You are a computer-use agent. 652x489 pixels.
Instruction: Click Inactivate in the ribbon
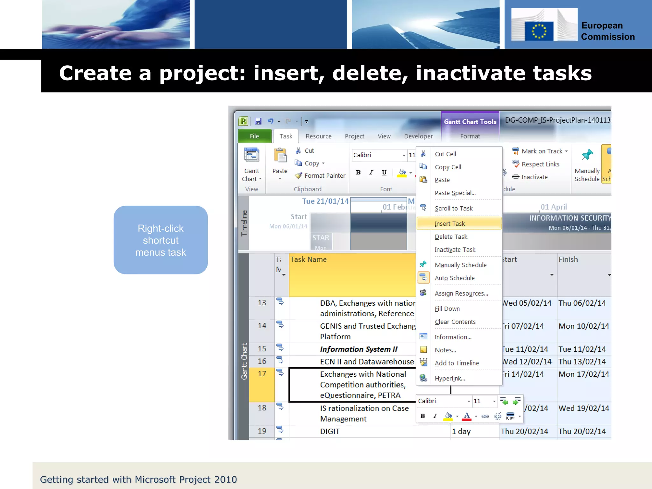click(x=530, y=177)
